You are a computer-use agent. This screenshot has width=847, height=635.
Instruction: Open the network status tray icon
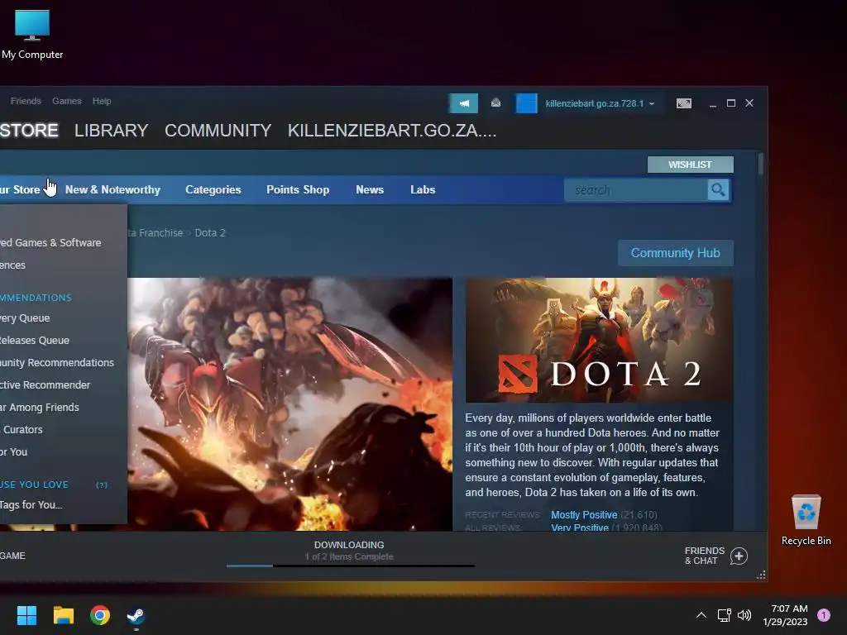click(x=724, y=615)
